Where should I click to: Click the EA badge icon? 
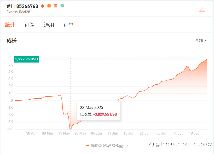55,6
